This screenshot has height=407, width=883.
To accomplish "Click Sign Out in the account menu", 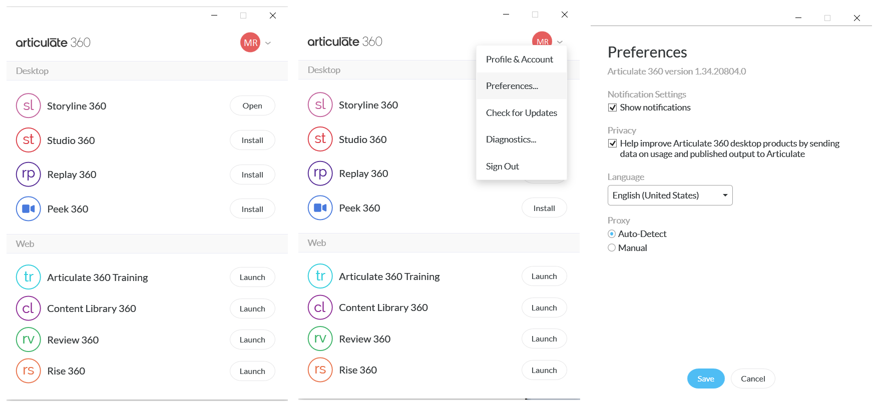I will click(x=521, y=166).
